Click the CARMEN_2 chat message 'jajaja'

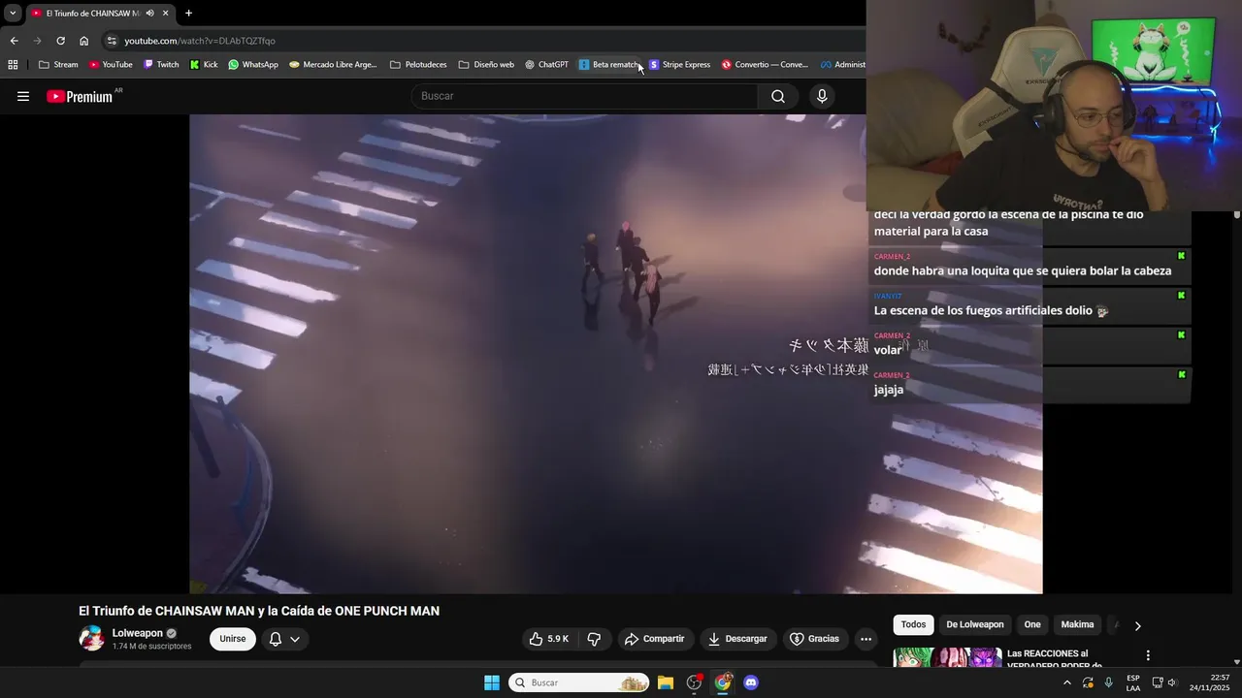point(1029,383)
